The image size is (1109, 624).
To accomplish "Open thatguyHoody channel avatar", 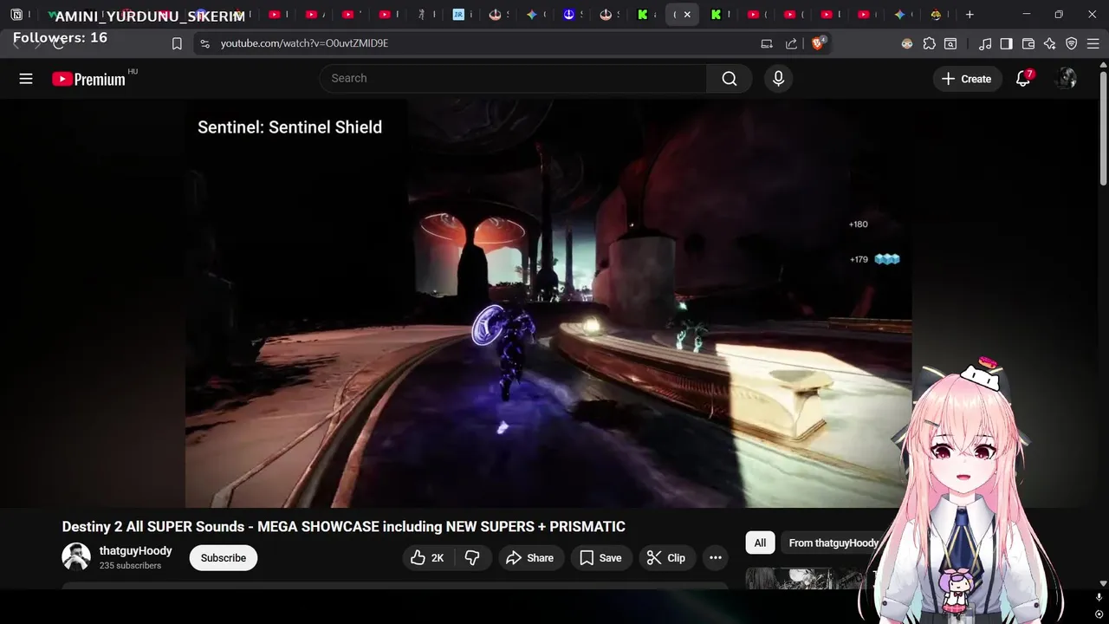I will (76, 557).
